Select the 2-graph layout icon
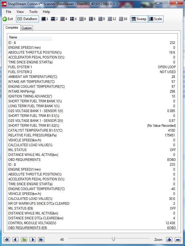The height and width of the screenshot is (246, 185). (54, 19)
